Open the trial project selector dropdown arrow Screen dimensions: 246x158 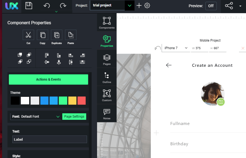point(129,6)
